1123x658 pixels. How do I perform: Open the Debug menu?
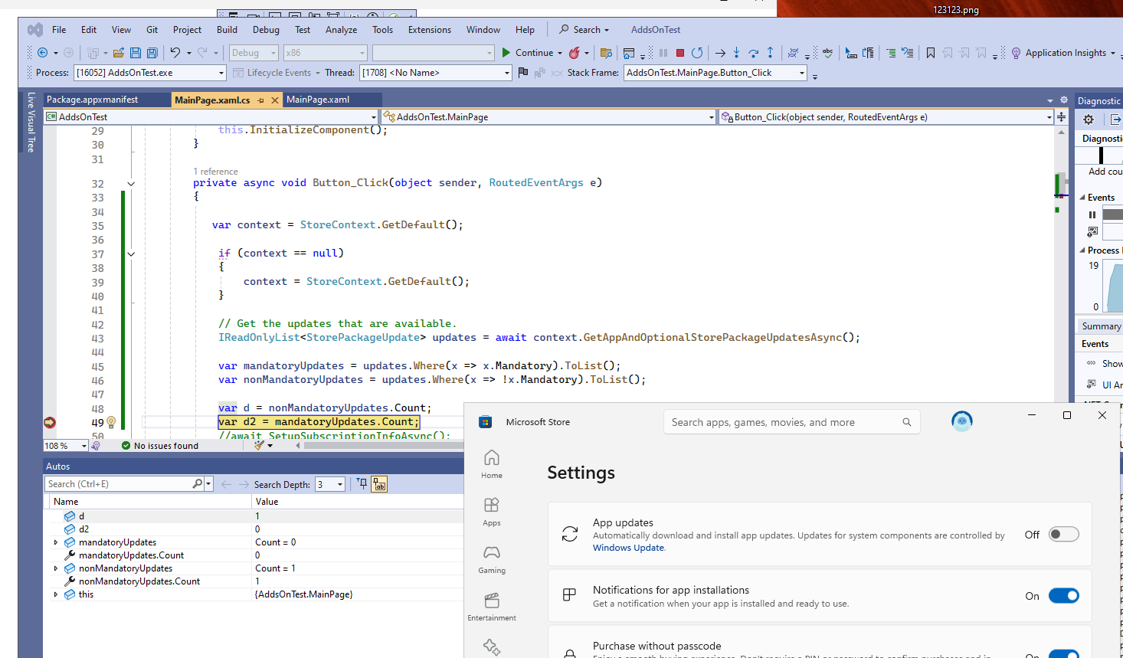pyautogui.click(x=266, y=30)
